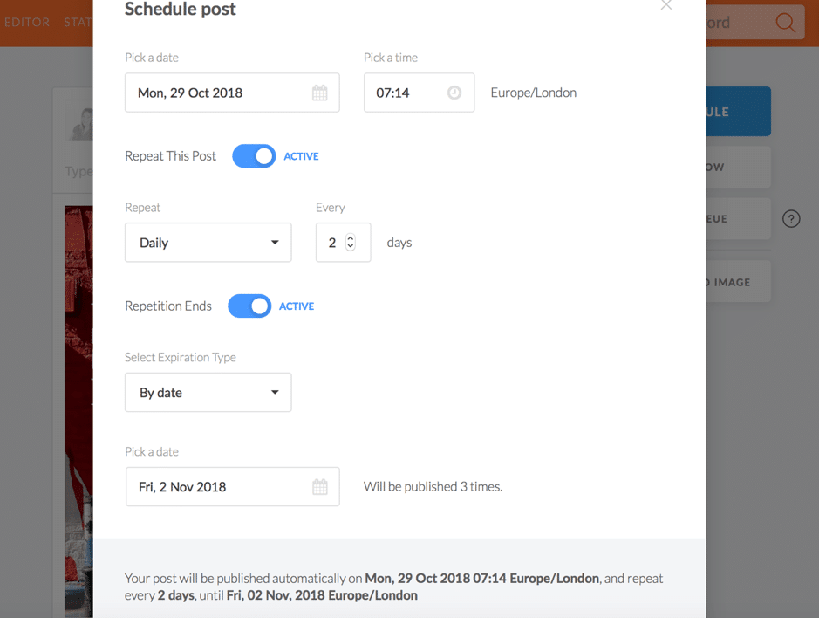This screenshot has width=819, height=618.
Task: Open the Repeat Daily dropdown
Action: tap(208, 243)
